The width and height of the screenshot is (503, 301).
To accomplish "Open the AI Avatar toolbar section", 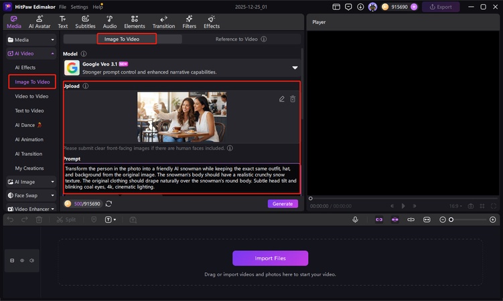I will pyautogui.click(x=38, y=22).
